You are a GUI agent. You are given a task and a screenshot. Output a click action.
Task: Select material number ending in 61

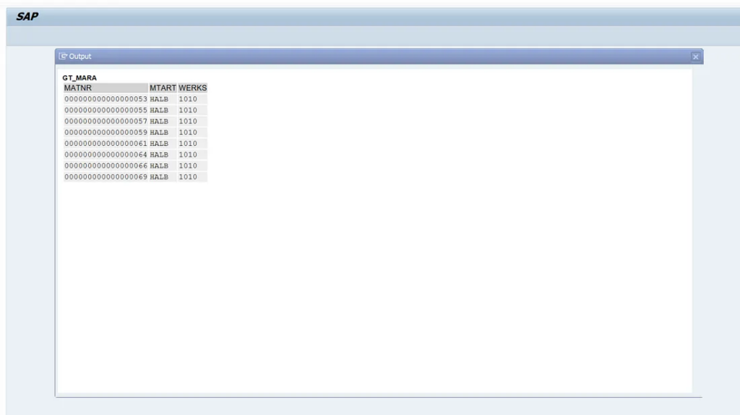(106, 144)
